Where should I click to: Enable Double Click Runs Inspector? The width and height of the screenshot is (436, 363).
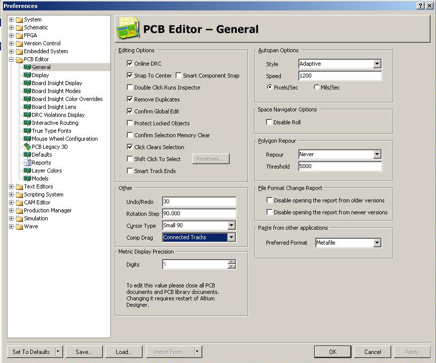tap(130, 88)
